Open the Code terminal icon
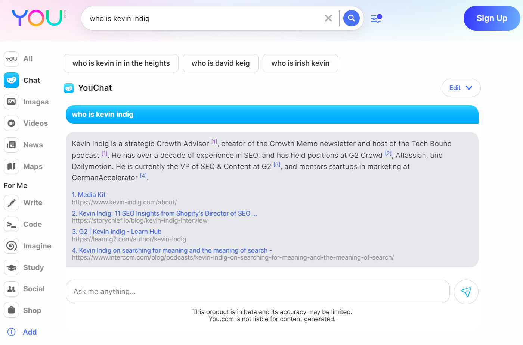 click(x=12, y=225)
